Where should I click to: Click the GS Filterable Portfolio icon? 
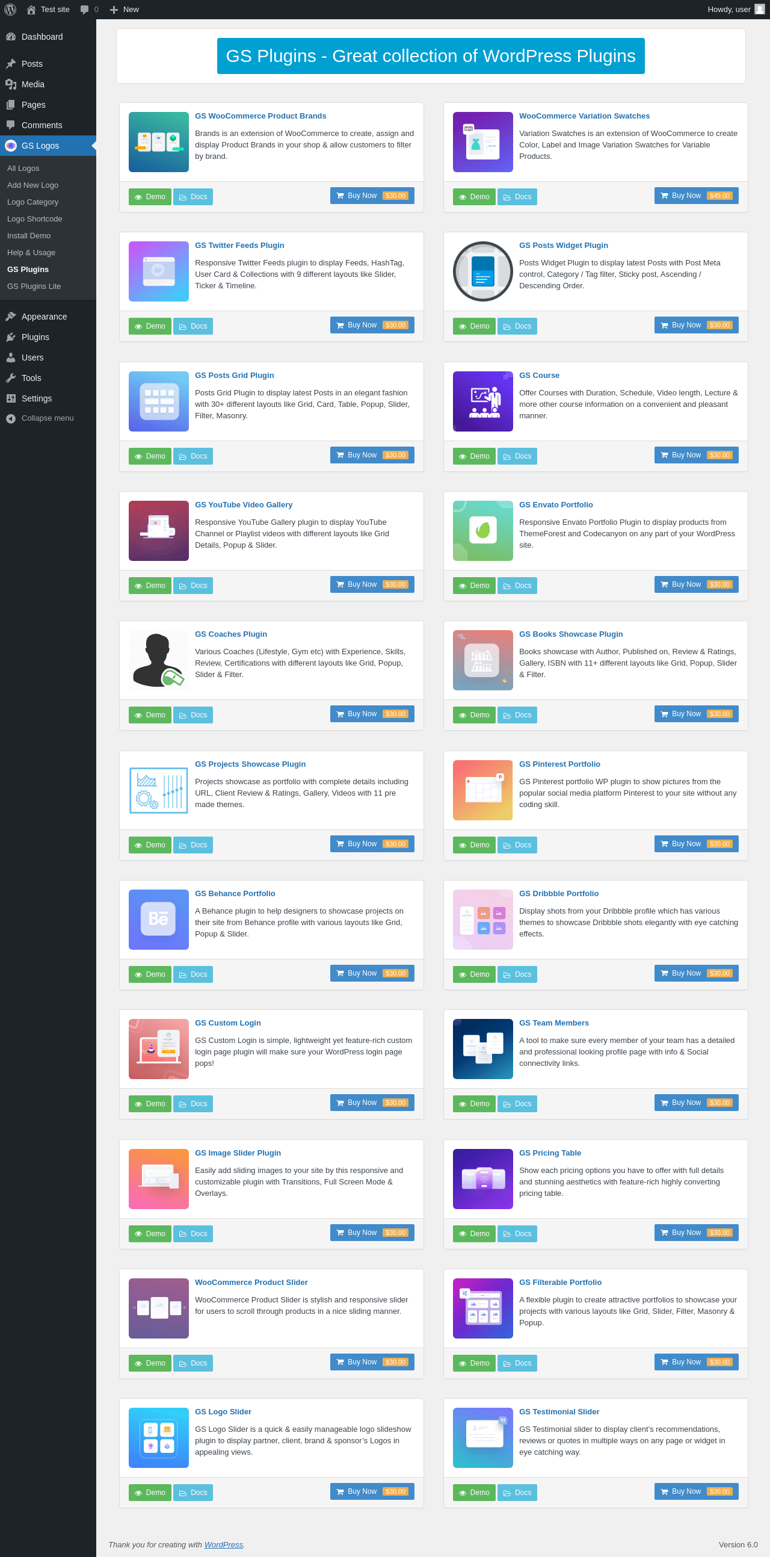pos(483,1308)
